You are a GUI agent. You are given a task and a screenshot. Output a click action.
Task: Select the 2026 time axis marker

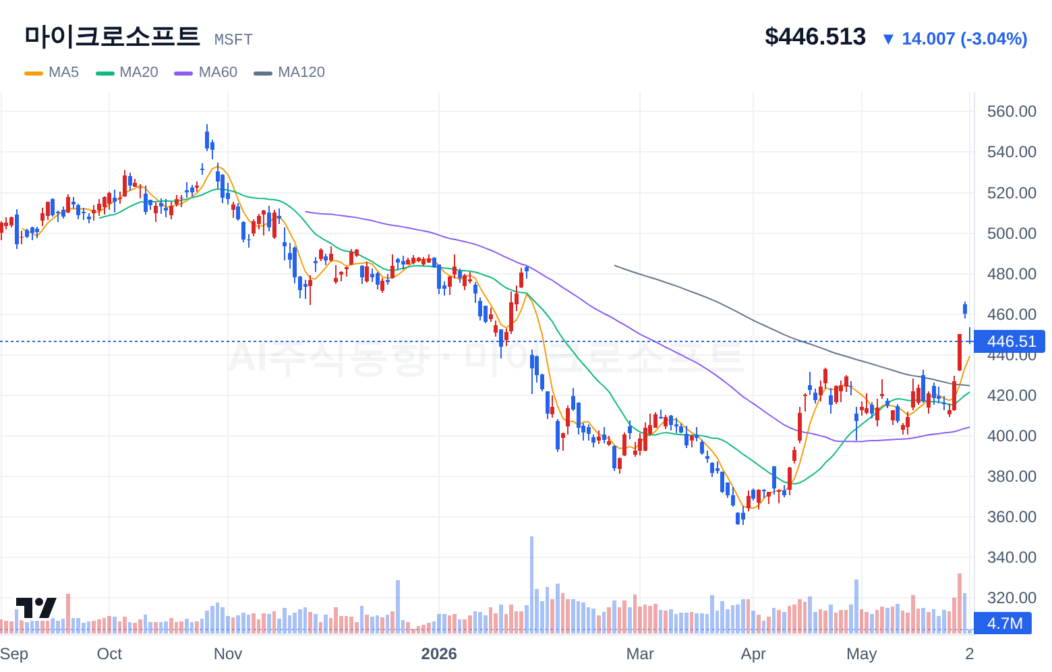coord(439,654)
